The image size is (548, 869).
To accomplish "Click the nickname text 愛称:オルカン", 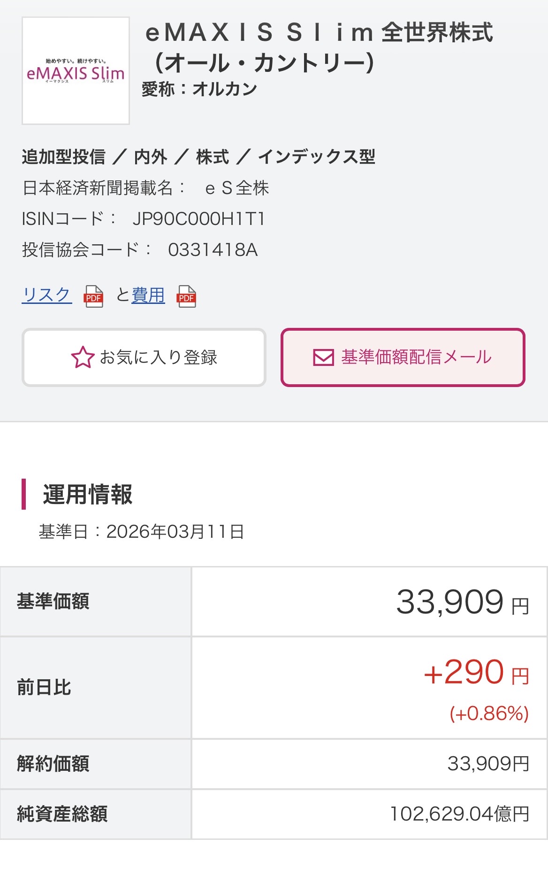I will point(199,89).
